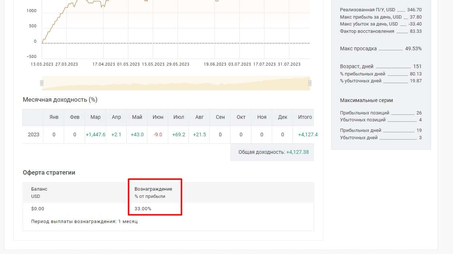
Task: Select the Авг return +21.5
Action: tap(200, 134)
